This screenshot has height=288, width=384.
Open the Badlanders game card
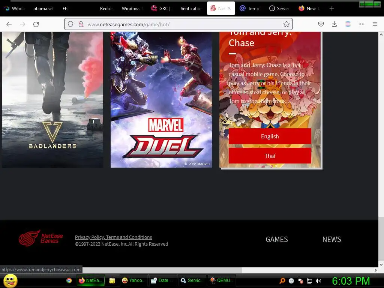[52, 100]
